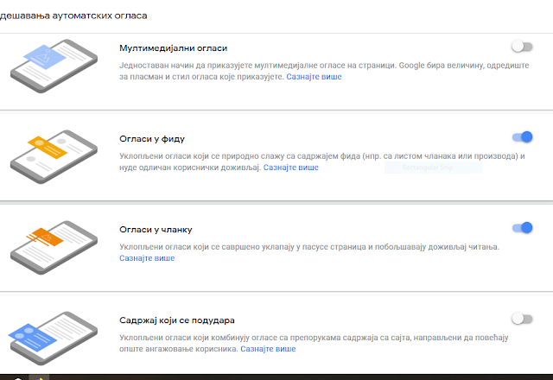Select the Садржај који се подудара heading
The image size is (553, 380).
point(177,320)
